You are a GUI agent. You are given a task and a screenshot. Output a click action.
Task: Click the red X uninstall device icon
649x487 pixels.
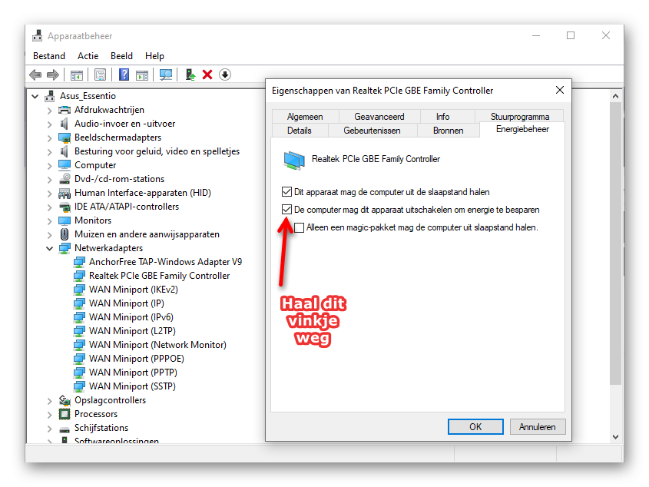point(207,75)
